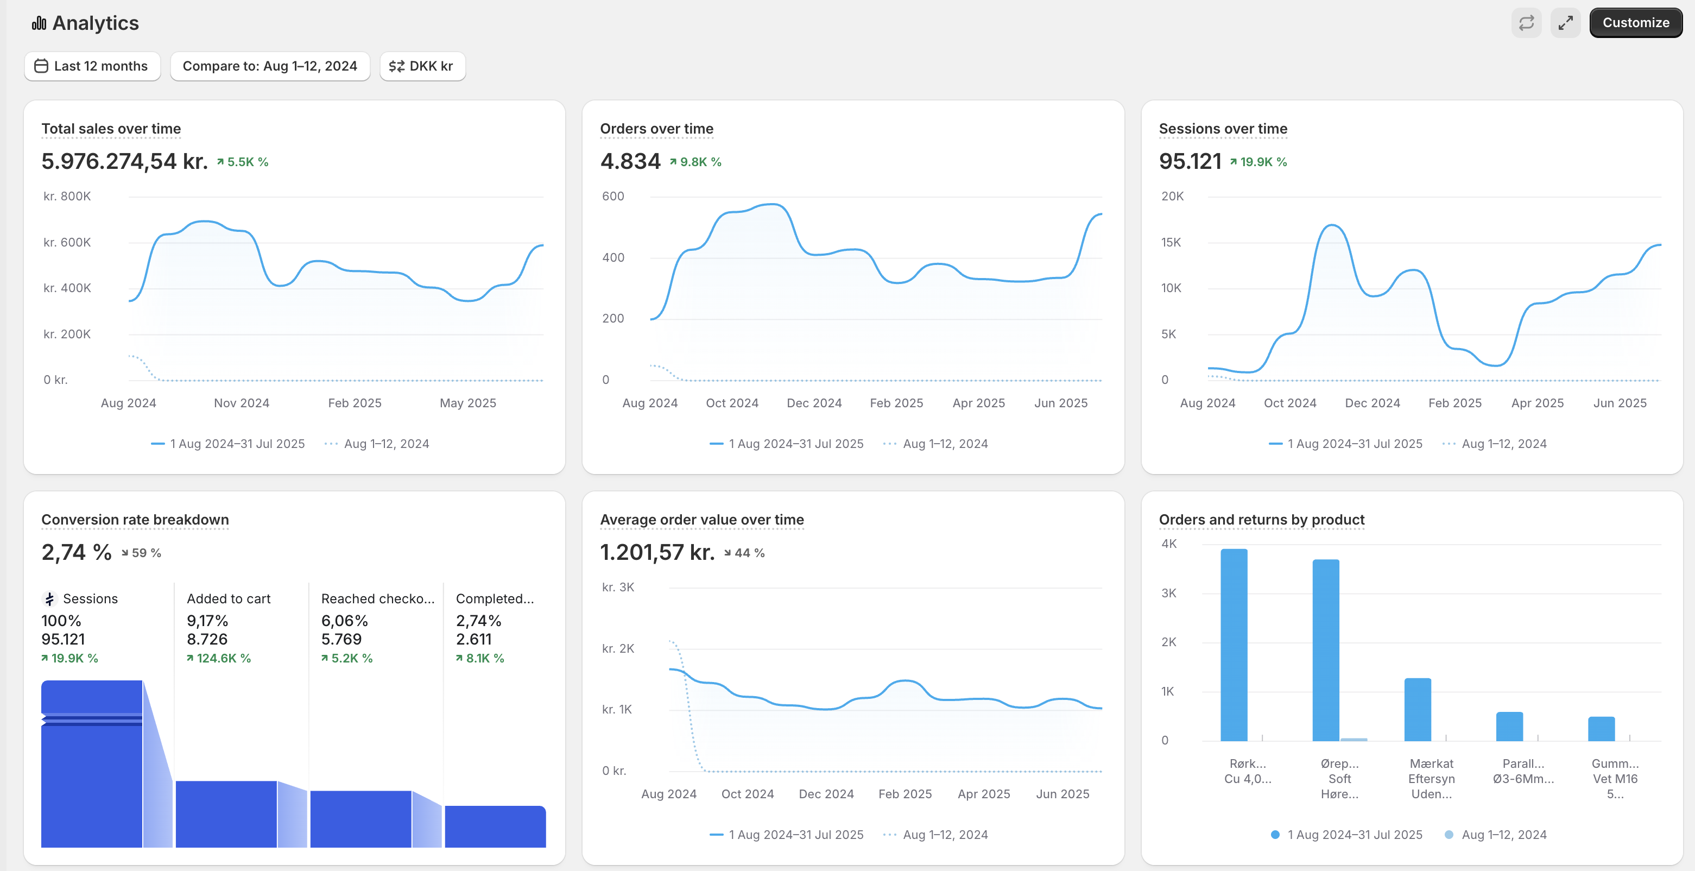Open the Sessions over time report
The image size is (1695, 871).
(1223, 129)
